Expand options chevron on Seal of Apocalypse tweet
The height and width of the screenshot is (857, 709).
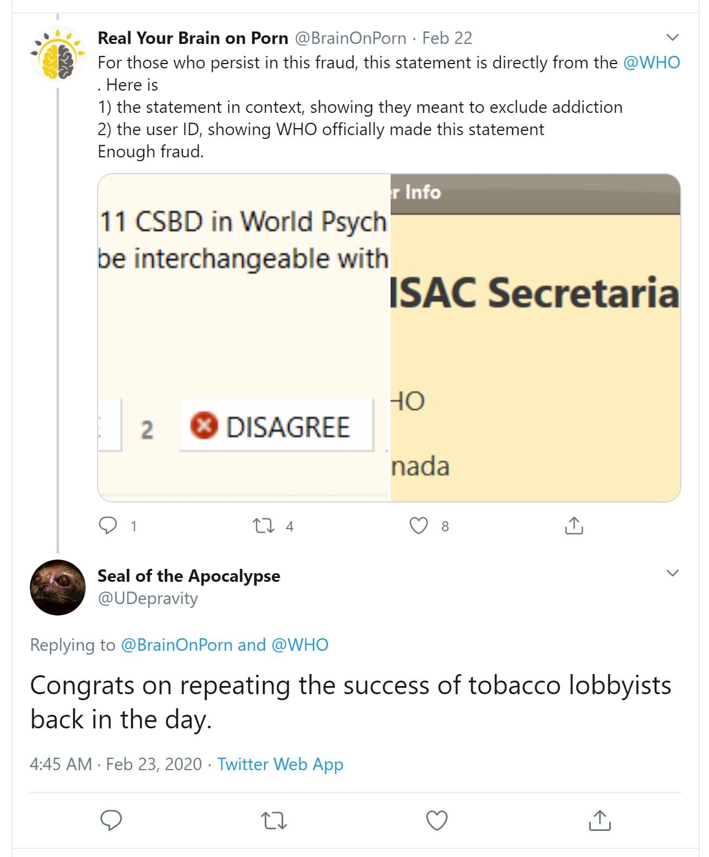[x=672, y=573]
